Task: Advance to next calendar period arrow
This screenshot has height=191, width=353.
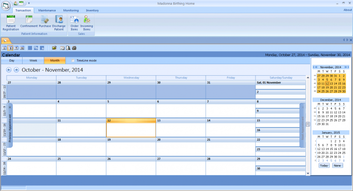Action: coord(16,70)
